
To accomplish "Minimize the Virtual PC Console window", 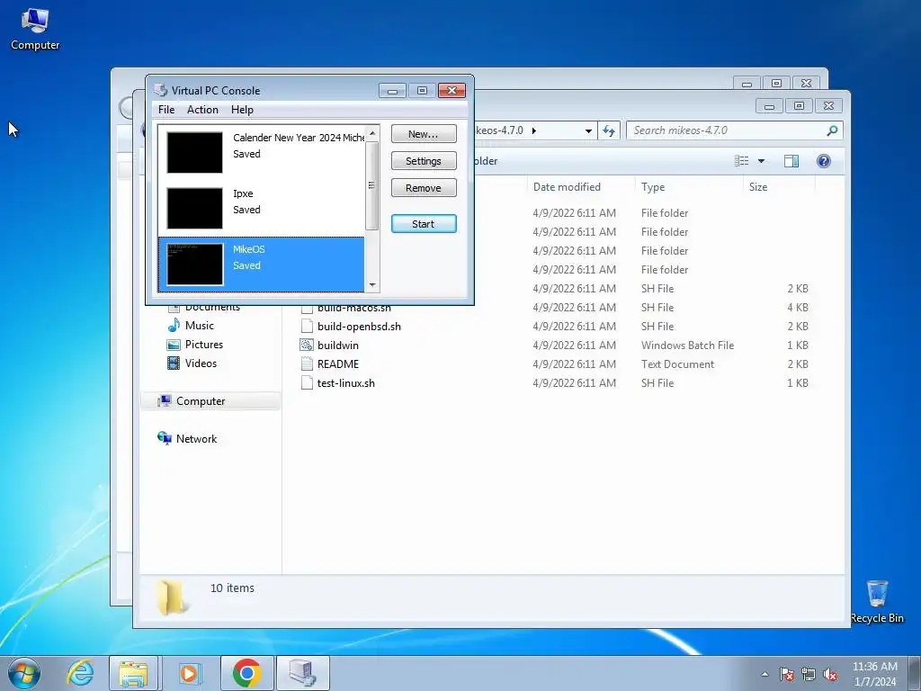I will [x=392, y=91].
